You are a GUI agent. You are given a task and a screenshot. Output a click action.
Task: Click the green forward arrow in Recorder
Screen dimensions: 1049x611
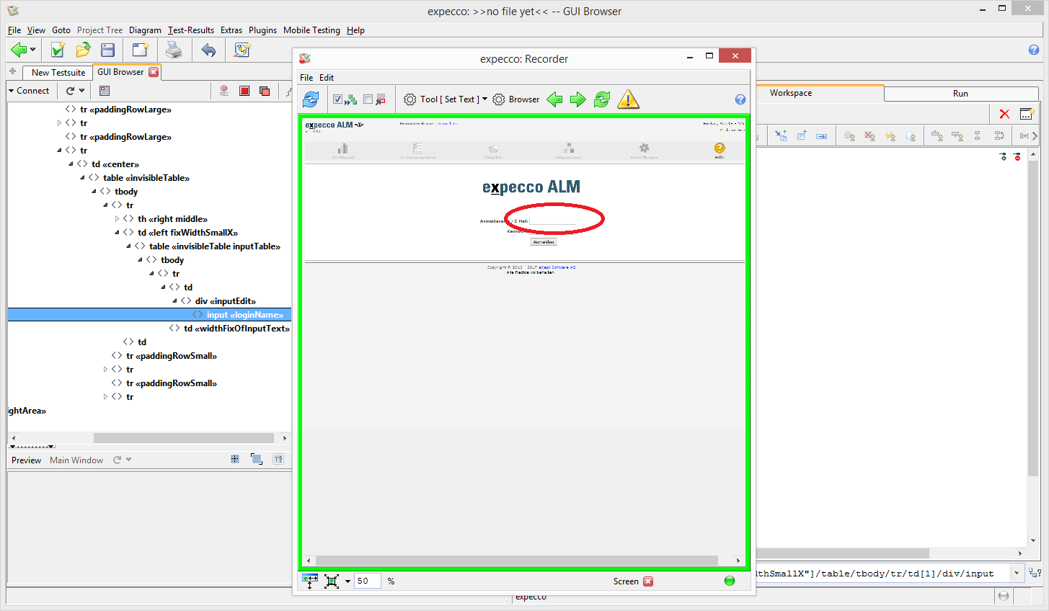(x=578, y=99)
